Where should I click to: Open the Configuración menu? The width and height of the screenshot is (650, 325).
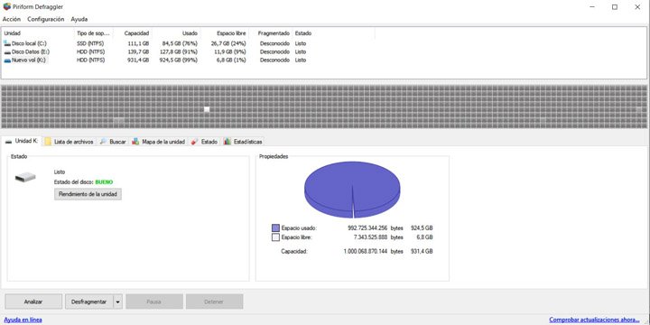tap(46, 19)
